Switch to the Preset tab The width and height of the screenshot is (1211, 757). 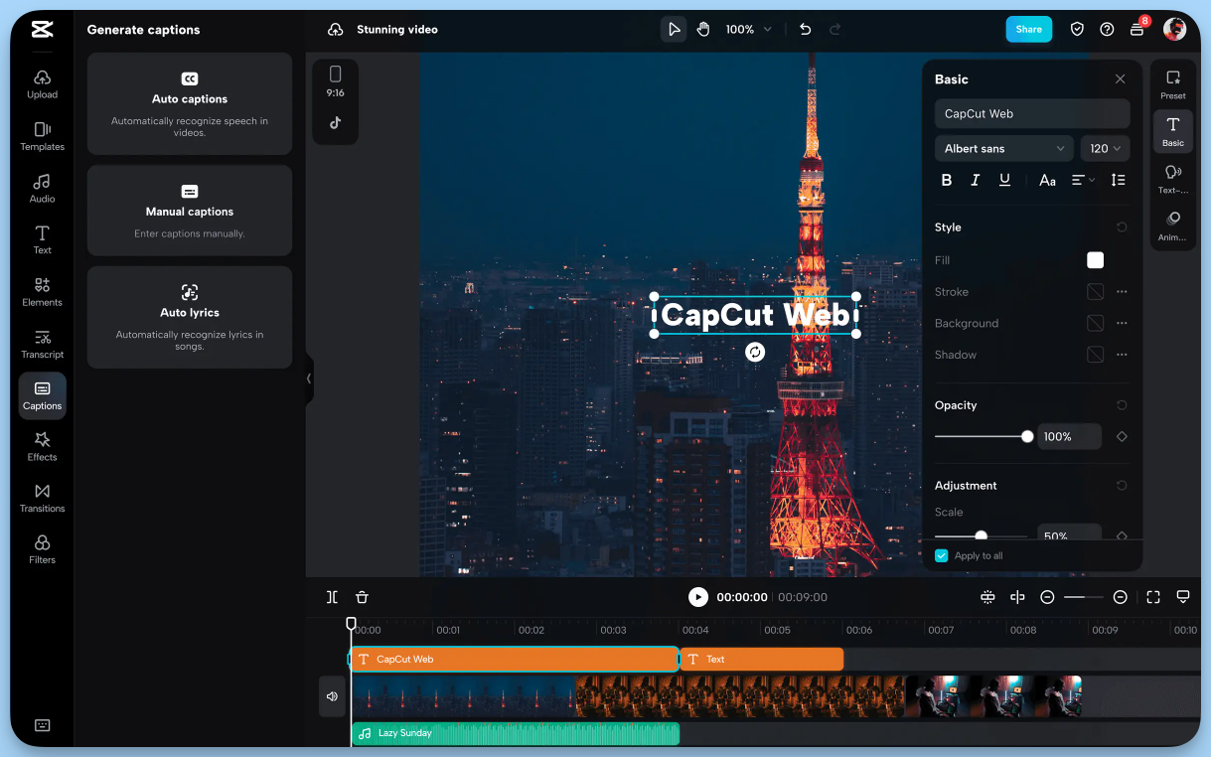tap(1172, 81)
